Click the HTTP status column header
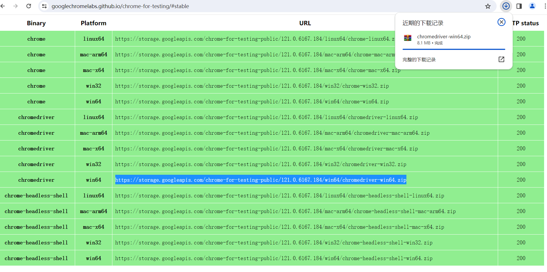 pyautogui.click(x=526, y=23)
